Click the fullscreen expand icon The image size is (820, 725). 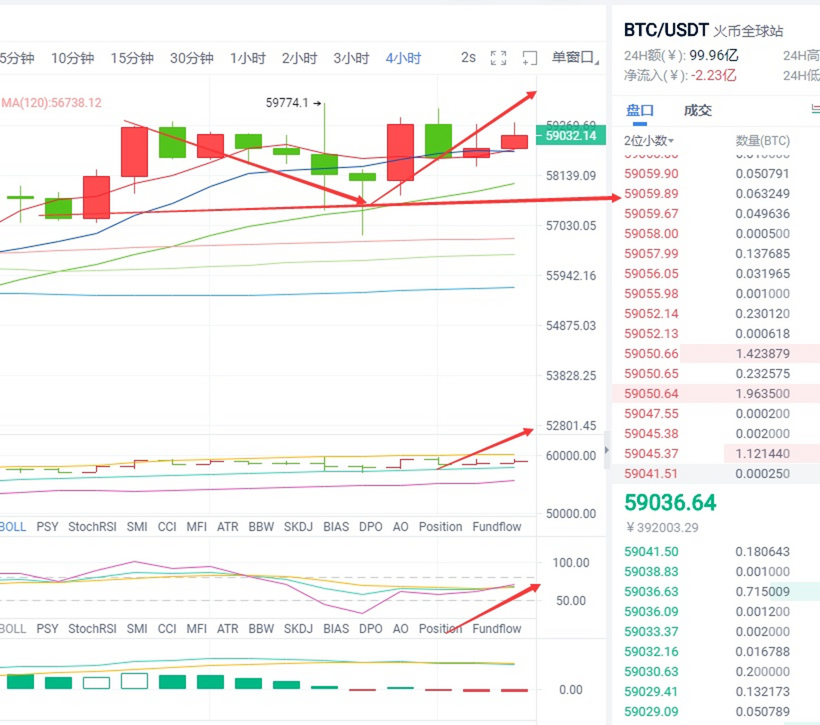[x=498, y=58]
